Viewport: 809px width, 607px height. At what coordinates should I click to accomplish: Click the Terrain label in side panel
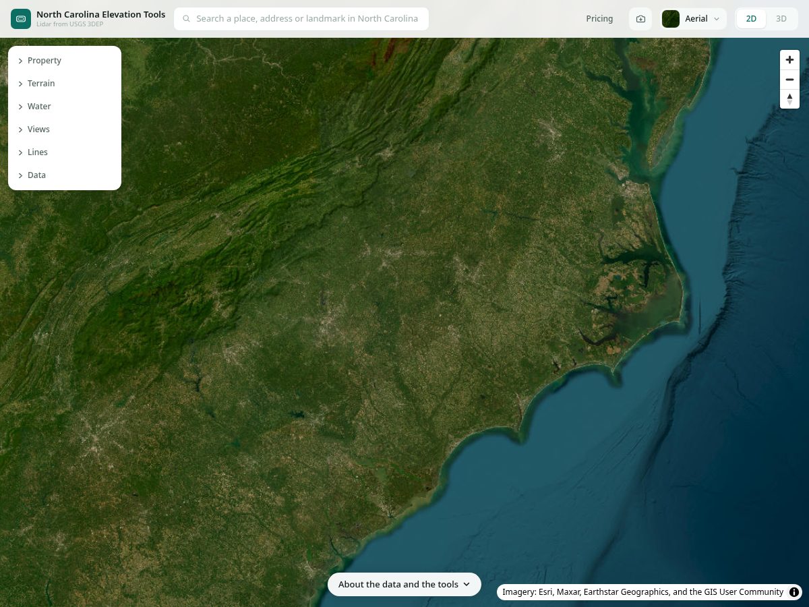pos(41,84)
